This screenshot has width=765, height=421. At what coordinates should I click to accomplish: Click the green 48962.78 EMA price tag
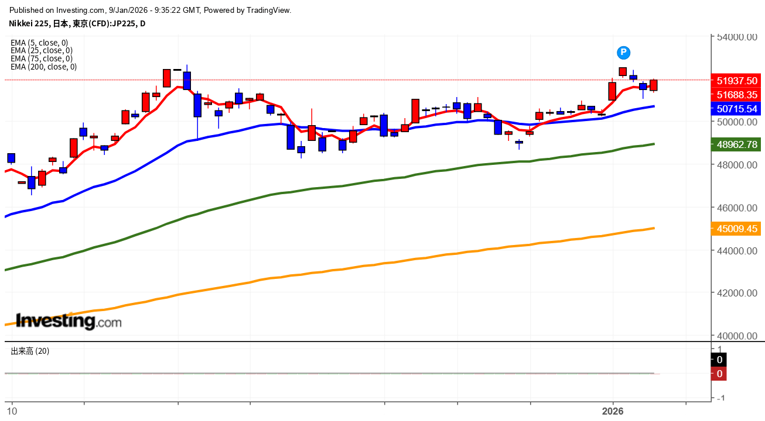[736, 144]
